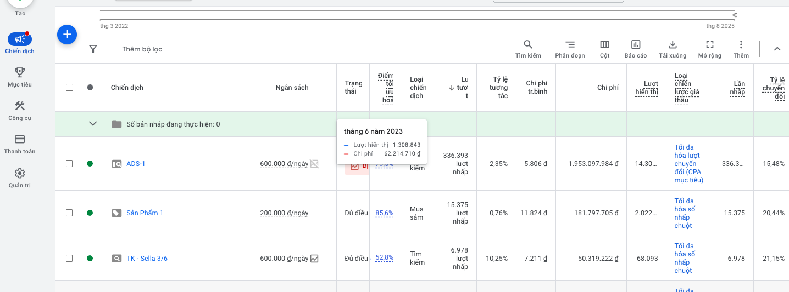Open the Báo cáo report icon
Viewport: 789px width, 292px height.
[x=636, y=45]
